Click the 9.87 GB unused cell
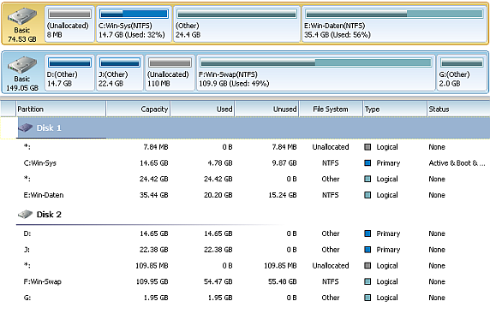The width and height of the screenshot is (490, 313). click(284, 162)
